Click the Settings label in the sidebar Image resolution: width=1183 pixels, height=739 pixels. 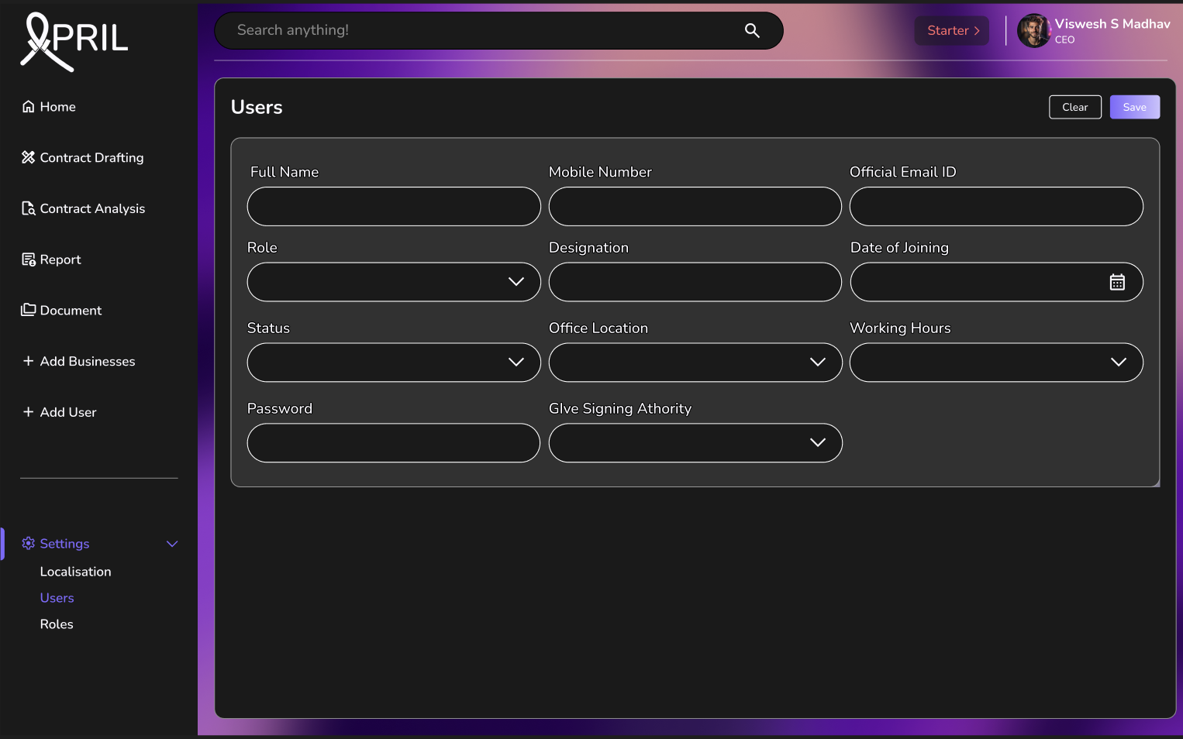64,544
